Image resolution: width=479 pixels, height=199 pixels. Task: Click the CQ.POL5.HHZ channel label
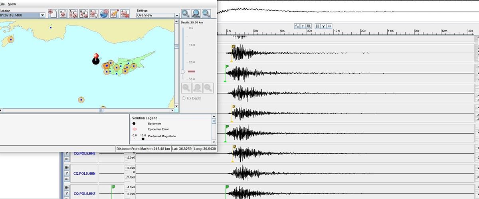85,194
